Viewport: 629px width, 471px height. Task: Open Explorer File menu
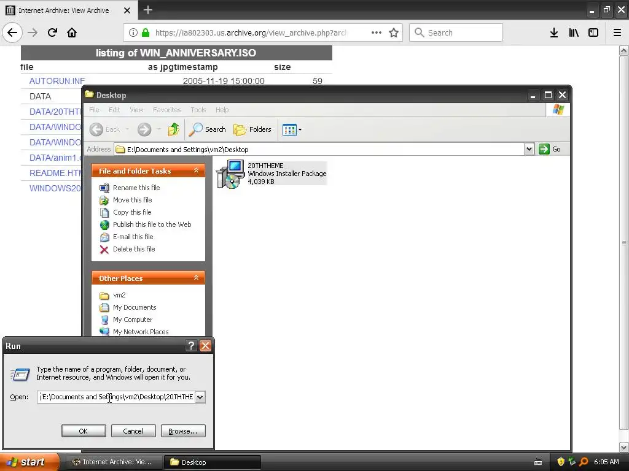pos(94,110)
